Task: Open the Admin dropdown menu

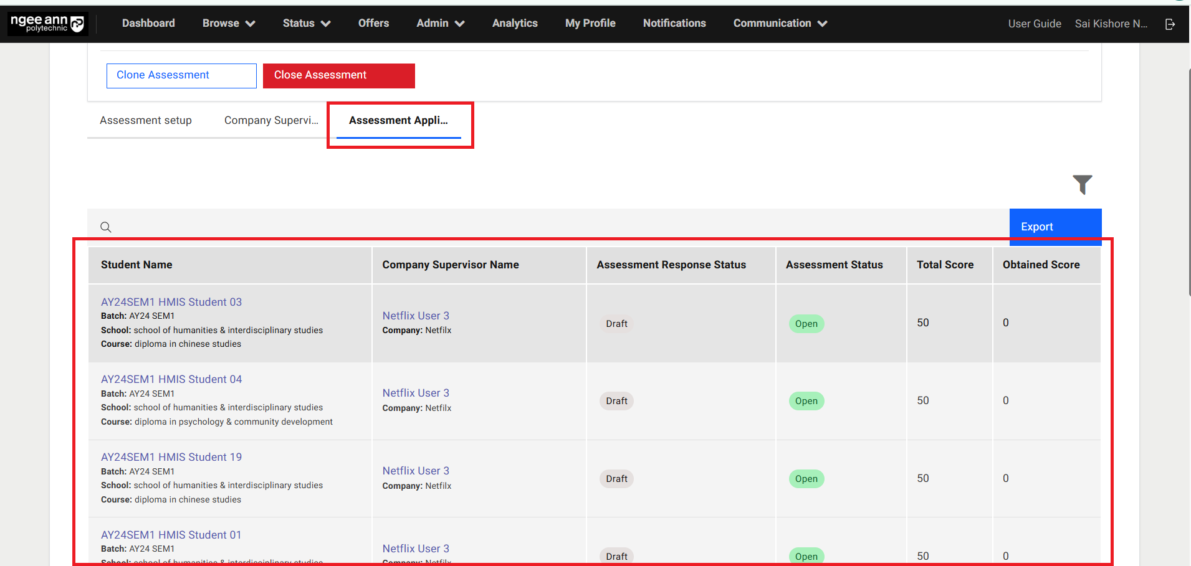Action: 440,24
